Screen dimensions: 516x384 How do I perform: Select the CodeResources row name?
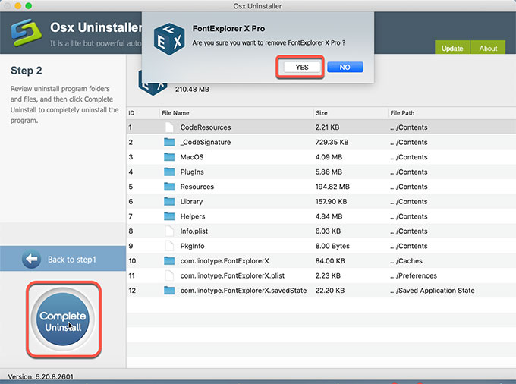point(206,127)
